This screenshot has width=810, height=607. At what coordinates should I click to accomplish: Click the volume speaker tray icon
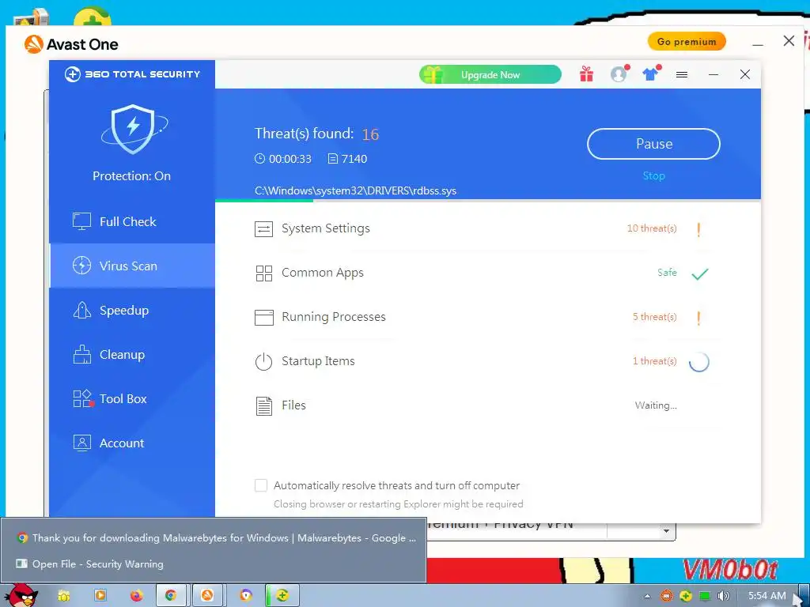point(723,596)
